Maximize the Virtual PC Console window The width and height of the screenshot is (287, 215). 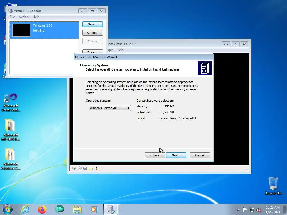tap(92, 11)
